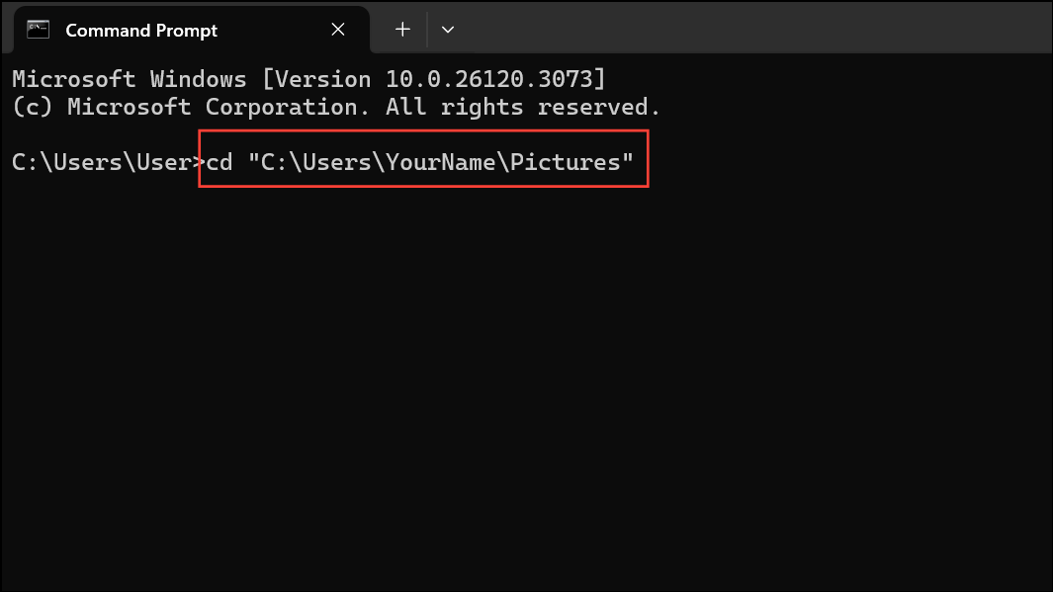Click the Command Prompt icon in the tab
The height and width of the screenshot is (592, 1053).
[x=39, y=30]
